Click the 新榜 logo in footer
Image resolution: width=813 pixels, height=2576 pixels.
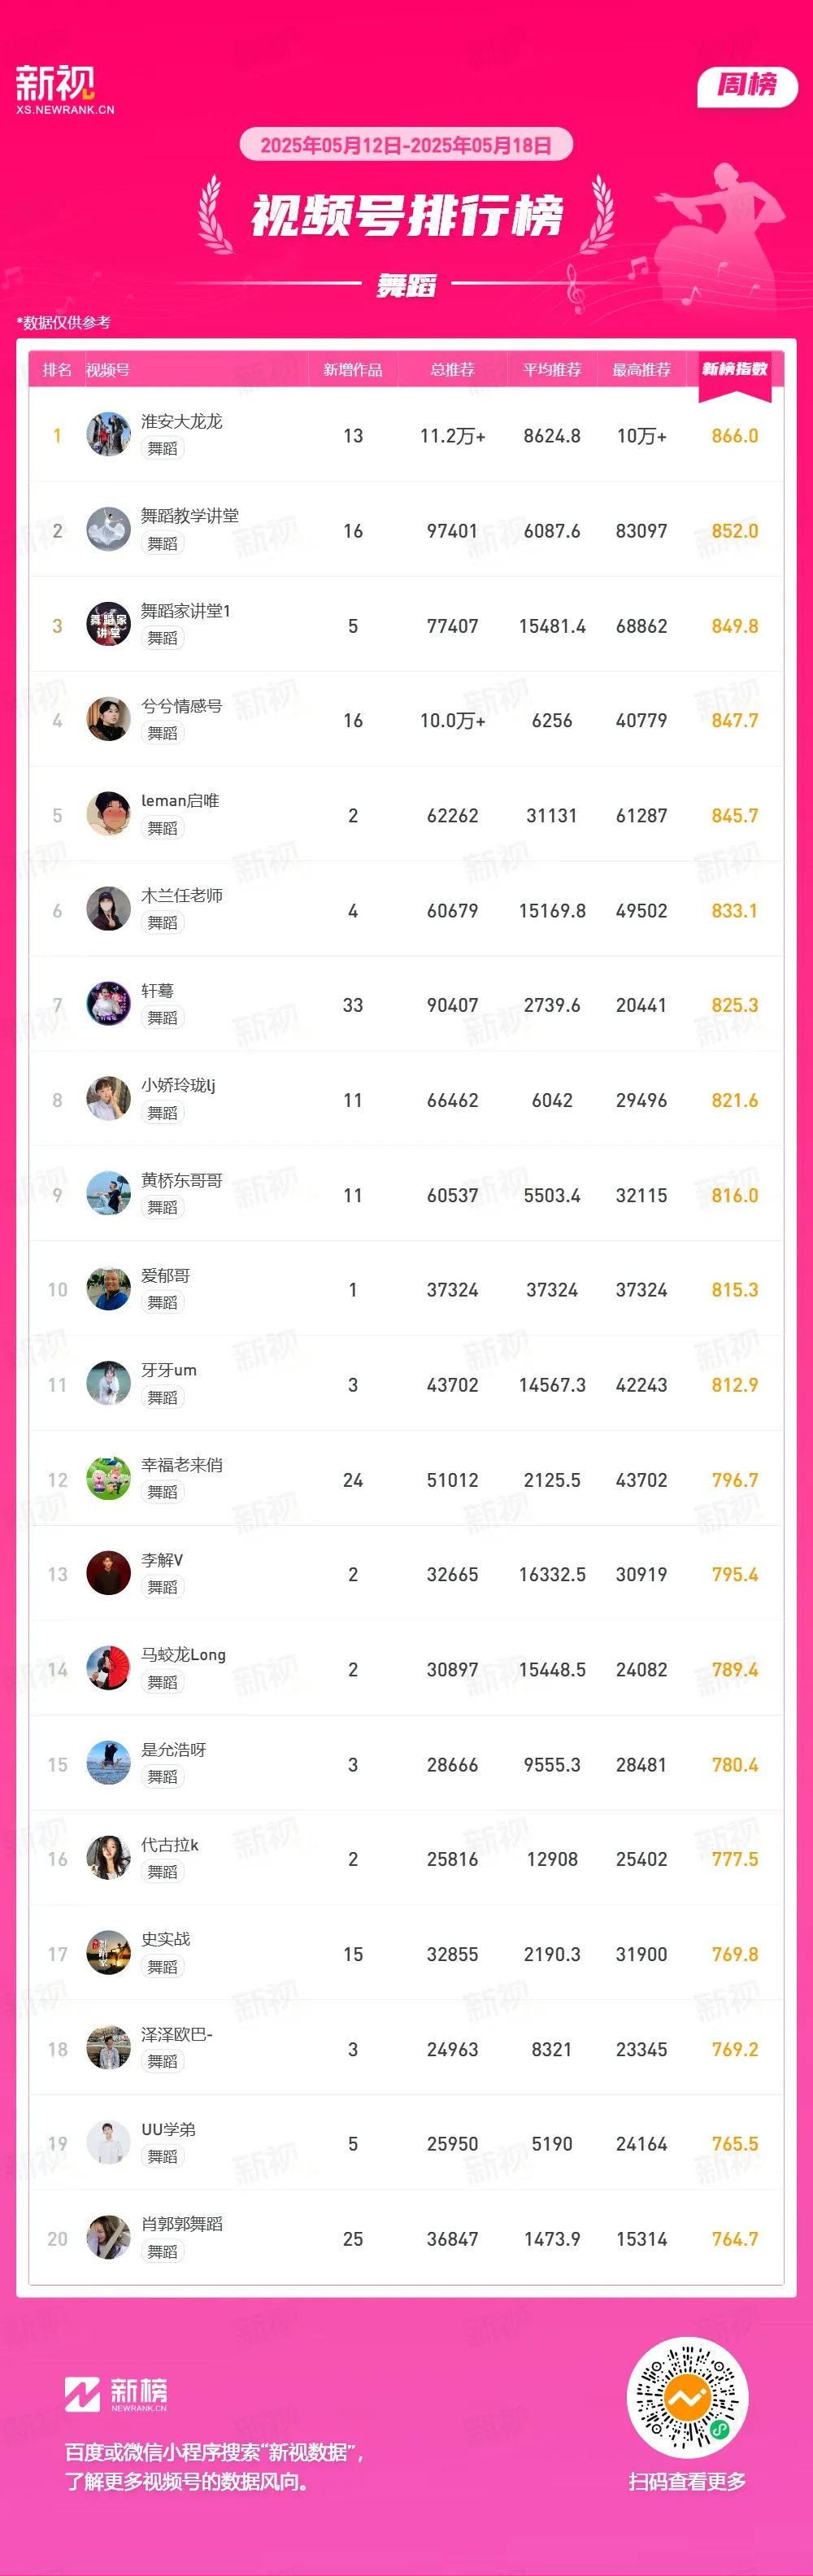[116, 2394]
